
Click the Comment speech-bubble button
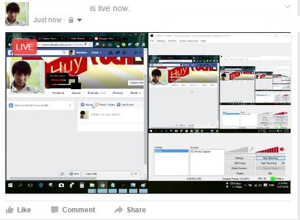pos(73,210)
